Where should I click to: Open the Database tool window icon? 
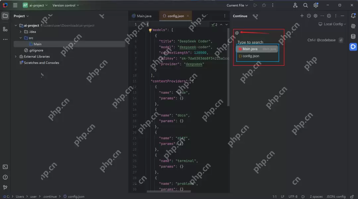pyautogui.click(x=353, y=36)
